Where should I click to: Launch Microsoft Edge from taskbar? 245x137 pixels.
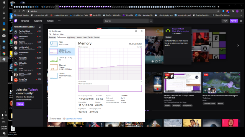click(4, 24)
